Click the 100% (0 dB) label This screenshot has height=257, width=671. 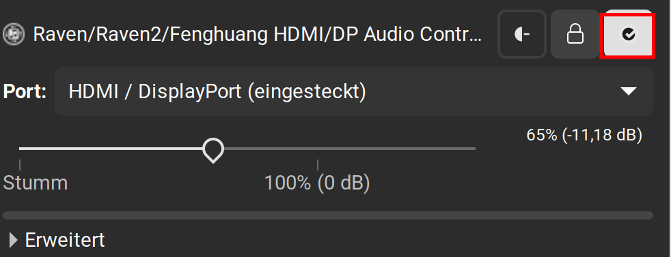tap(317, 183)
